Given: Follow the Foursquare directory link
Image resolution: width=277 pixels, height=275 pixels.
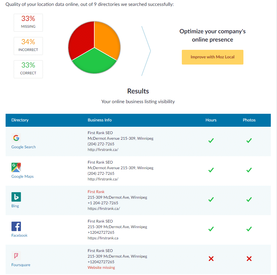Looking at the screenshot, I should click(21, 265).
